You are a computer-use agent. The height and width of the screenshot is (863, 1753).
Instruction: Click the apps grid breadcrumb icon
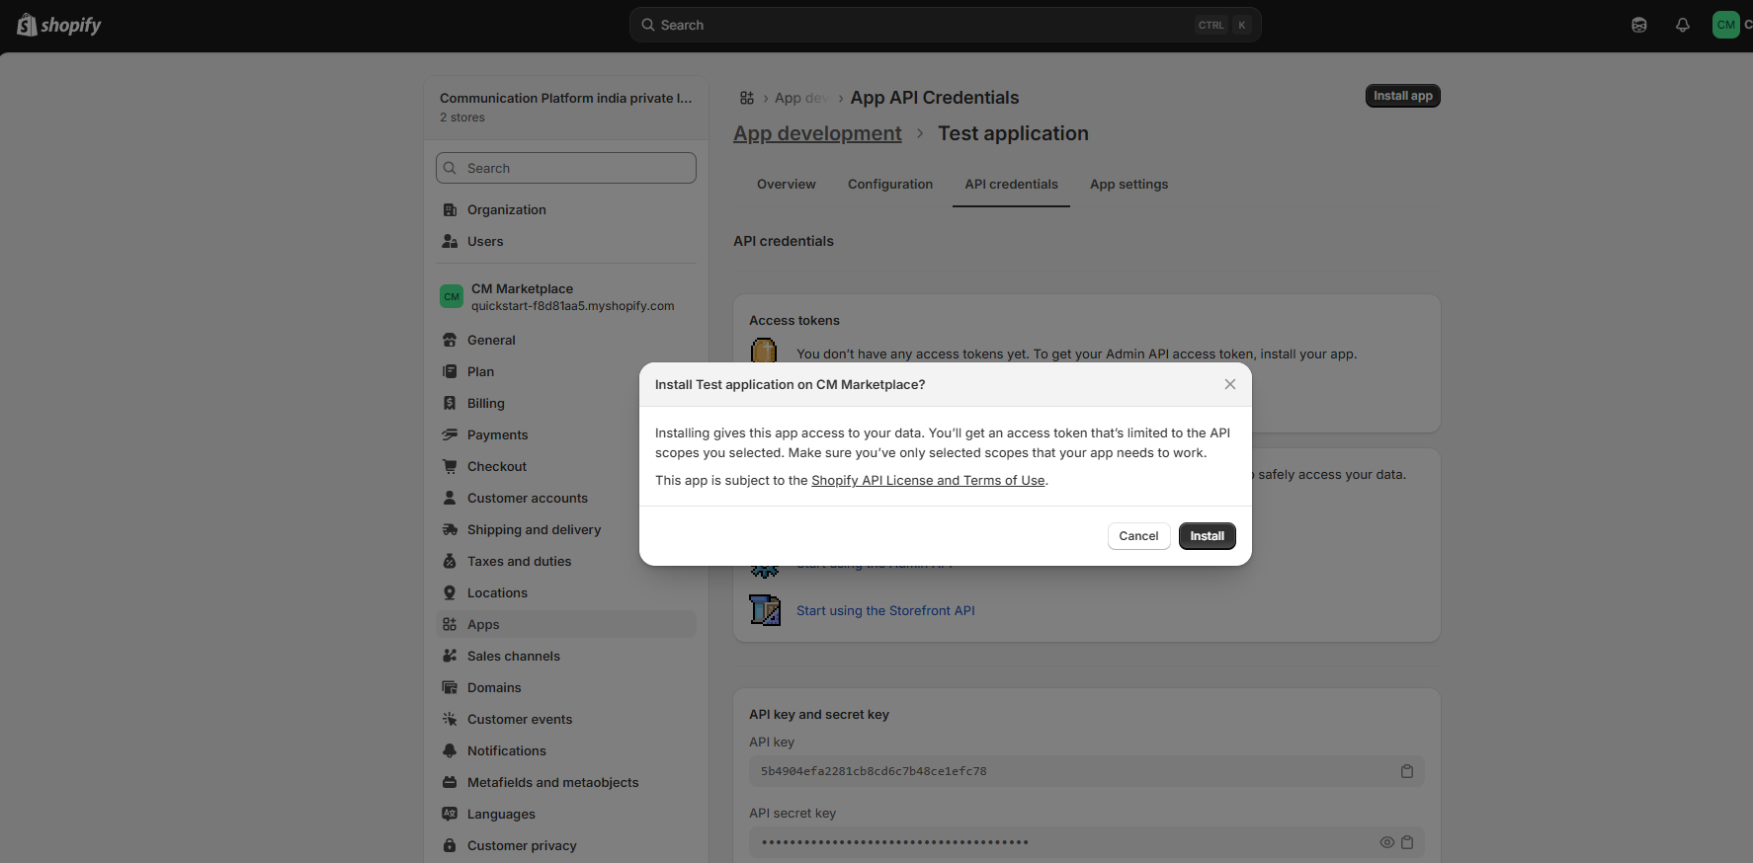(x=747, y=98)
